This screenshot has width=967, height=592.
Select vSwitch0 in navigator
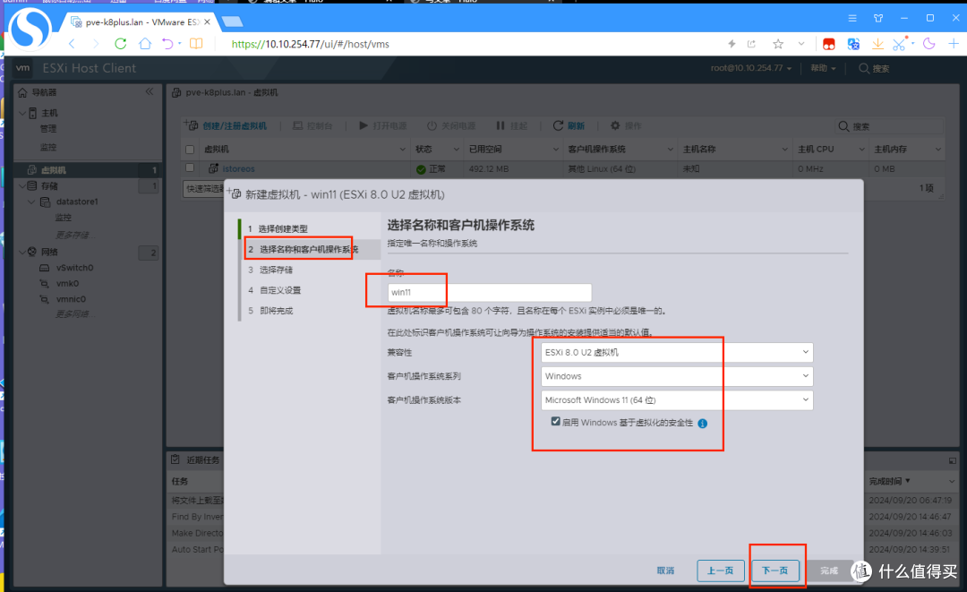pyautogui.click(x=74, y=268)
